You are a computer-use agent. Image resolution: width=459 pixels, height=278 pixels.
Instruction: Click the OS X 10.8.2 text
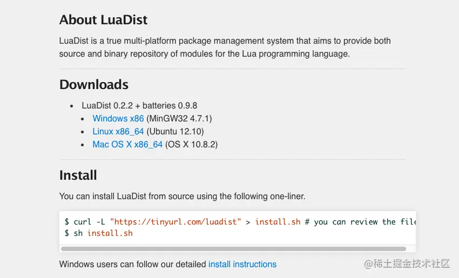pos(191,144)
